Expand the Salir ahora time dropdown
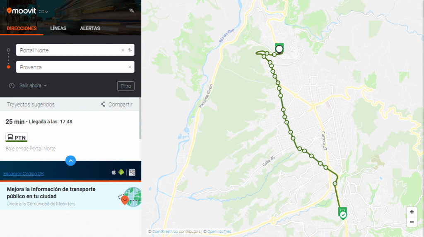 [33, 85]
